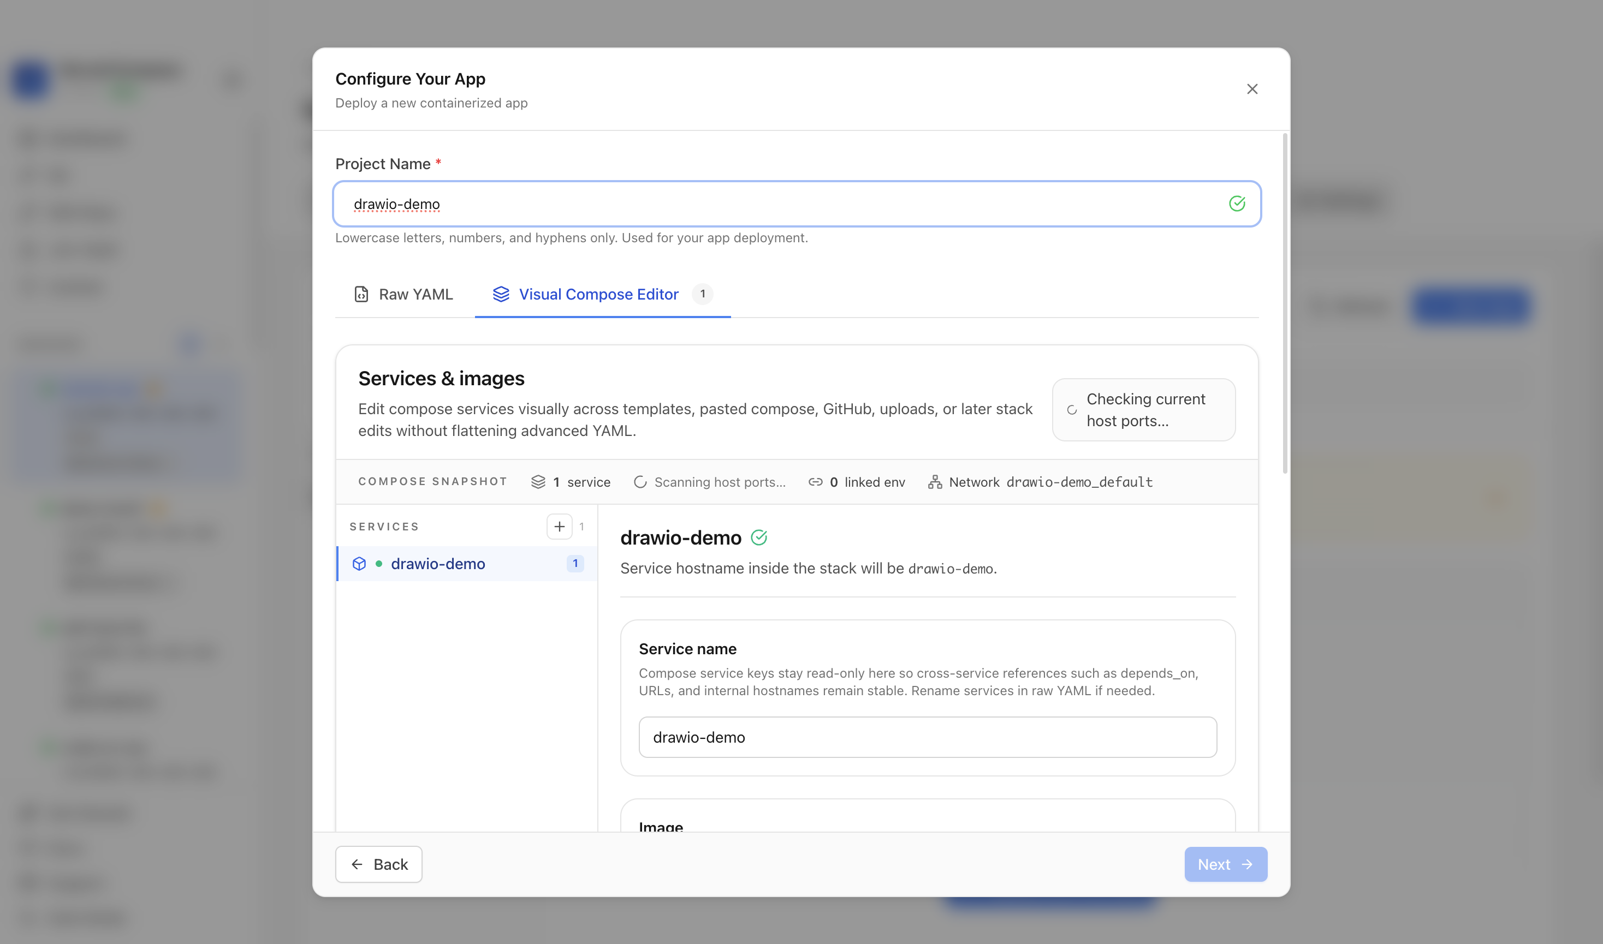Click the 'Network drawio-demo_default' text

click(x=1050, y=482)
